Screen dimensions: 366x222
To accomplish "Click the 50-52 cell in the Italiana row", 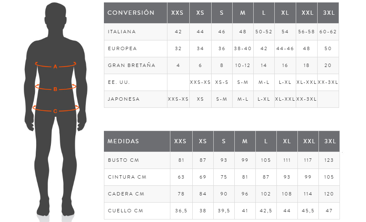I will pos(264,32).
